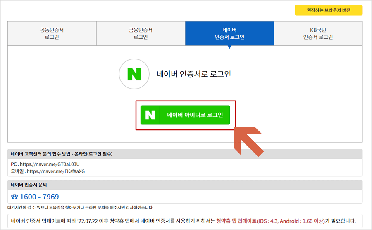The width and height of the screenshot is (372, 230).
Task: Open the 권장하는 브라우저 버전 button
Action: tap(329, 10)
